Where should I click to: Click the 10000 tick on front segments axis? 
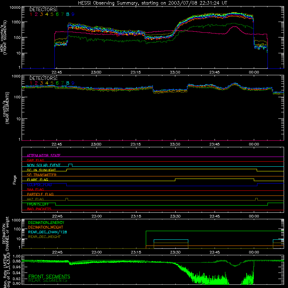click(x=15, y=7)
